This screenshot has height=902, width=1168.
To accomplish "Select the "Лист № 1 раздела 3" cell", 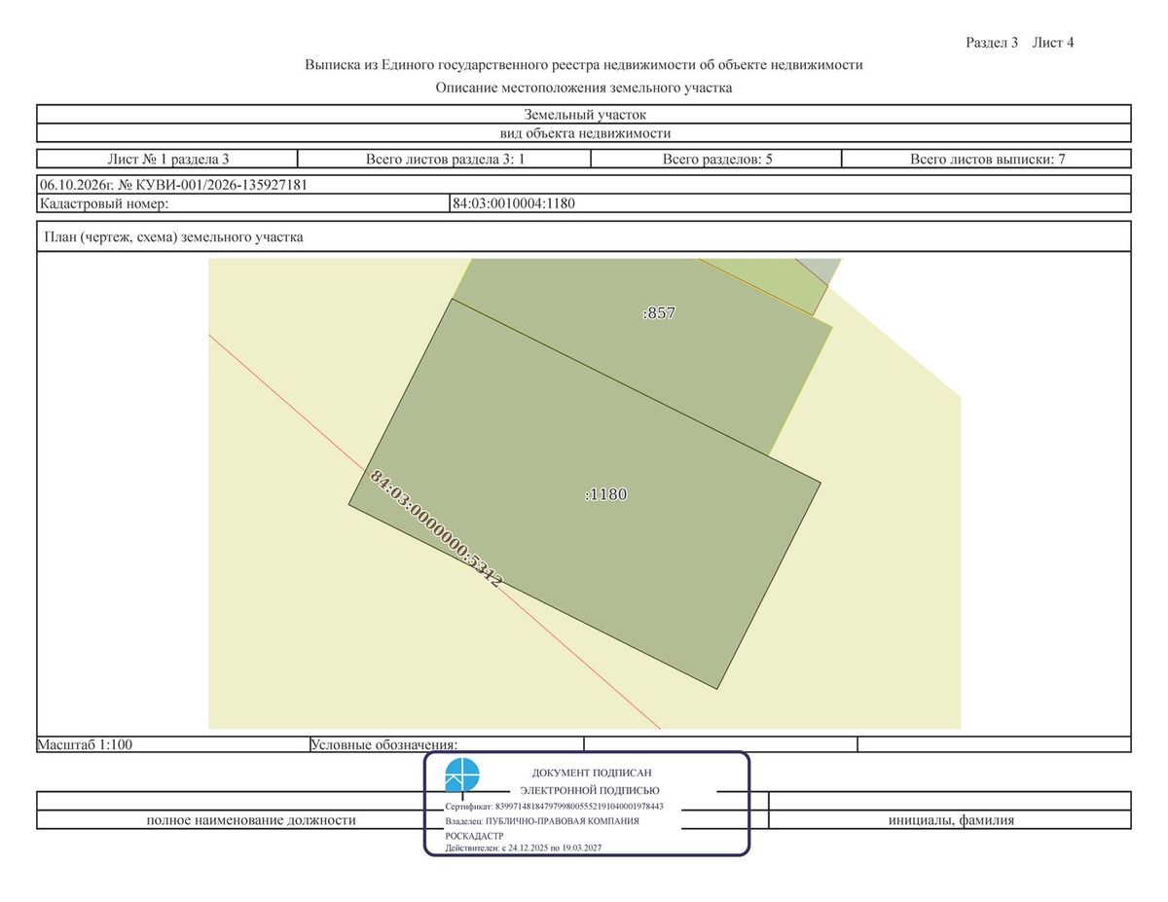I will click(167, 159).
